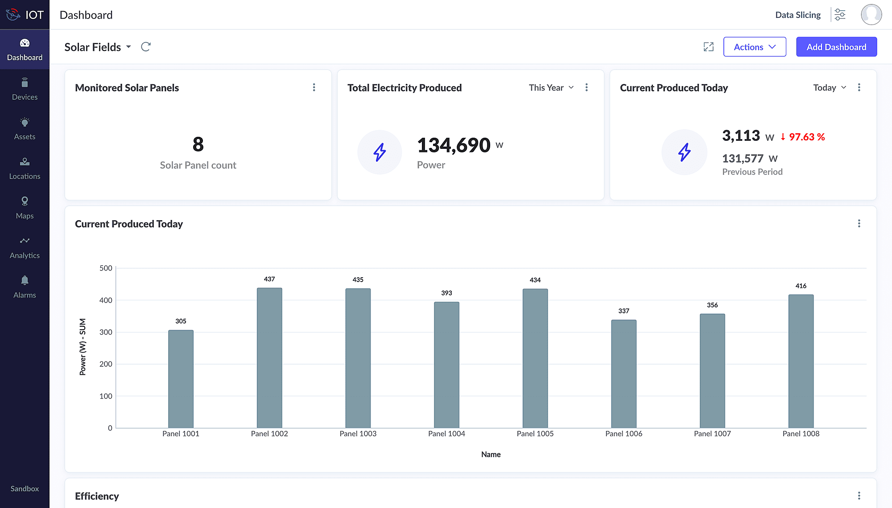Expand the Solar Fields dashboard selector
Image resolution: width=892 pixels, height=508 pixels.
[98, 47]
